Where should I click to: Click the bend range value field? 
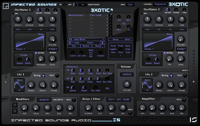tap(83, 5)
